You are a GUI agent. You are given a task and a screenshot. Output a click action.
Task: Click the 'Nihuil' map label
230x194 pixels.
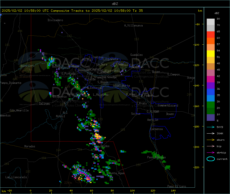pyautogui.click(x=60, y=116)
